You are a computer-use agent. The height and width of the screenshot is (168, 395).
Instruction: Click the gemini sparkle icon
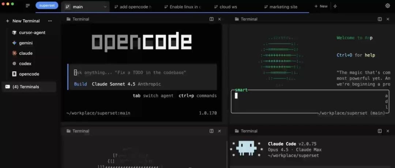click(x=14, y=43)
